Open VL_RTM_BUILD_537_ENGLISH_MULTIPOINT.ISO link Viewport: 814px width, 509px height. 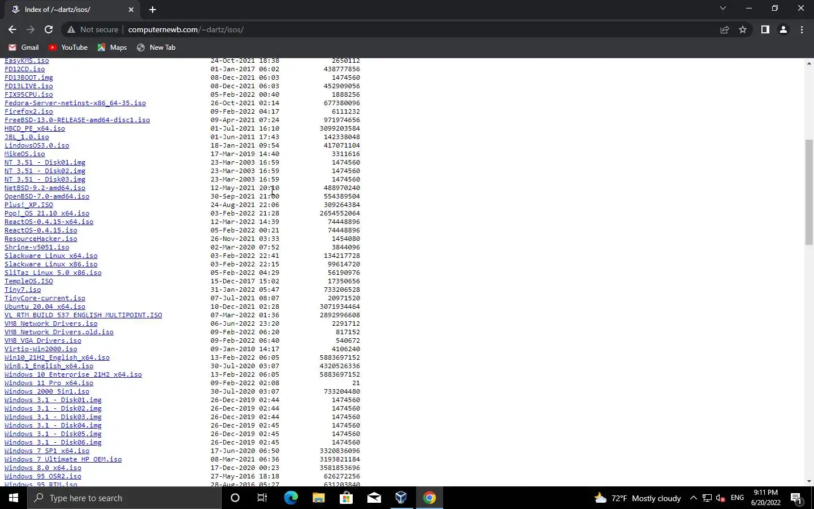(x=84, y=315)
